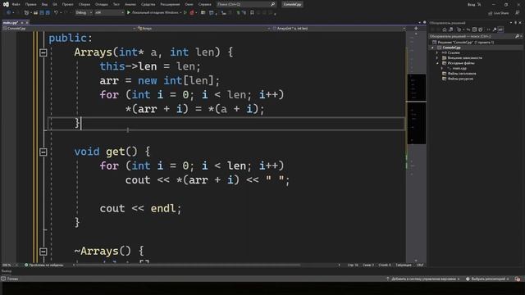Click the Save All toolbar icon
The width and height of the screenshot is (525, 295).
pos(48,13)
